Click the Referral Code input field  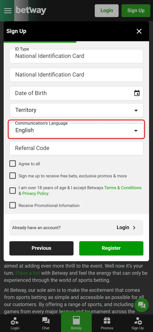pyautogui.click(x=76, y=148)
